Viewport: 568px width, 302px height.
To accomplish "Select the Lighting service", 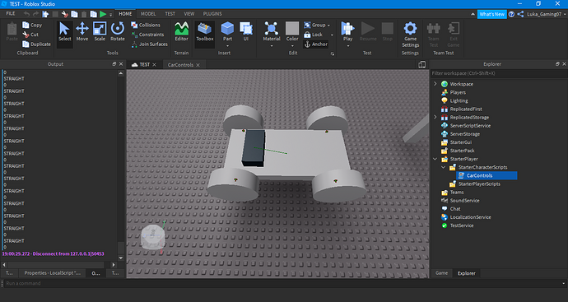I will coord(459,100).
